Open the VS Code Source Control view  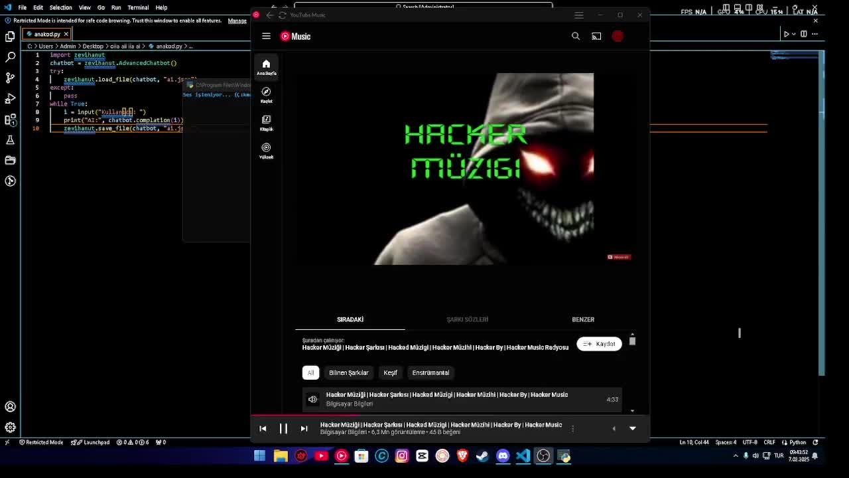point(10,78)
